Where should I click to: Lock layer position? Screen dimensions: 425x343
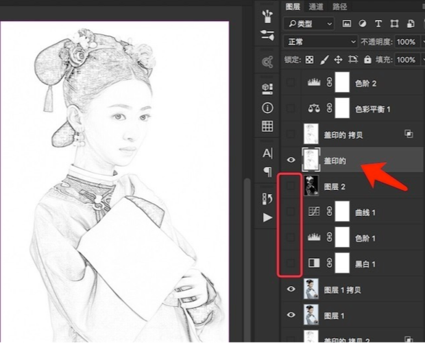coord(338,60)
